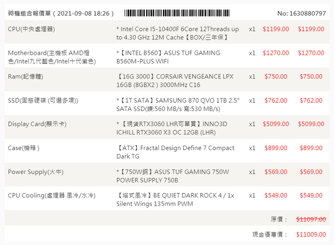Open the SAMSUNG 870 QVO 1TB entry
Viewport: 334px width, 245px height.
click(x=178, y=105)
